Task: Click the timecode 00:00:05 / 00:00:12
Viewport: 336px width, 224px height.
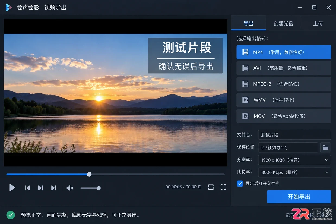Action: click(x=183, y=187)
